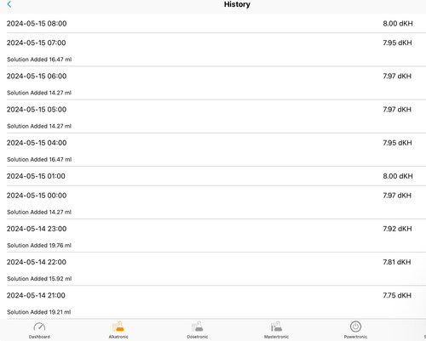Open the Mastertronic icon
426x341 pixels.
click(x=276, y=327)
